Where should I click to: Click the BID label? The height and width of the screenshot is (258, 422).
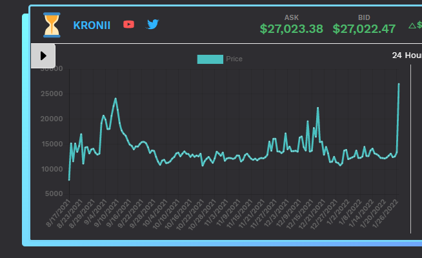pyautogui.click(x=364, y=17)
